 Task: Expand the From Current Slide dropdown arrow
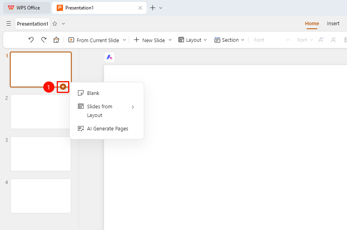pyautogui.click(x=124, y=40)
